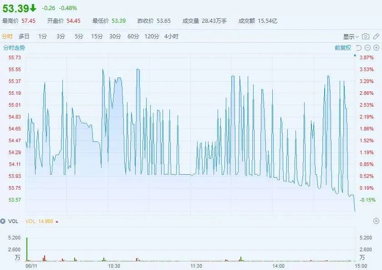Click the green down arrow beside 53.39
382x270 pixels.
click(x=33, y=7)
